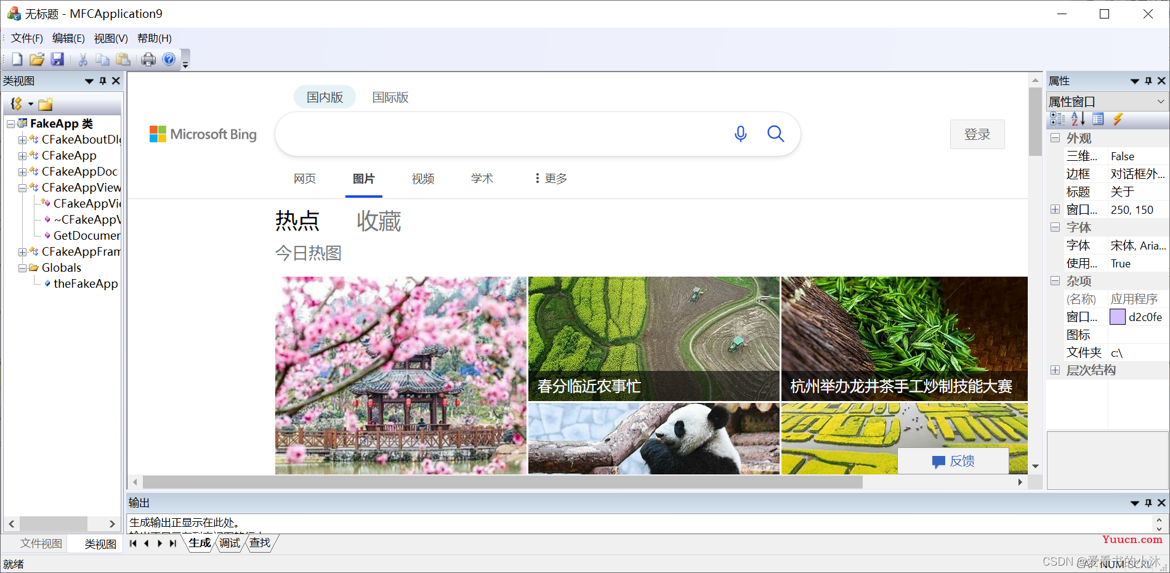This screenshot has width=1170, height=573.
Task: Click the New document toolbar icon
Action: (x=17, y=59)
